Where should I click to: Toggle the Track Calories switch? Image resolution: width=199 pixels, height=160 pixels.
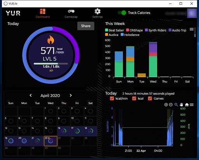(x=122, y=13)
